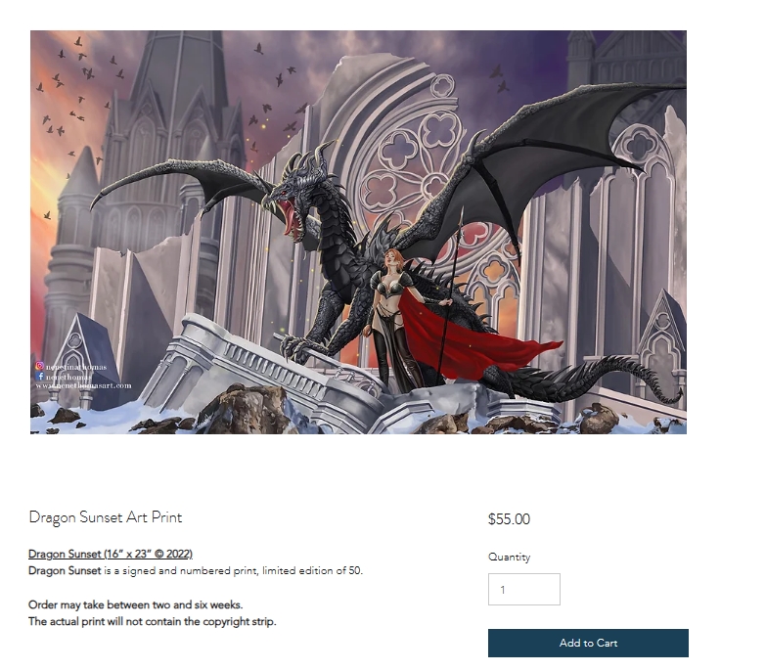Image resolution: width=766 pixels, height=671 pixels.
Task: Click the underlined Dragon Sunset 16" x 23" heading
Action: pyautogui.click(x=111, y=554)
